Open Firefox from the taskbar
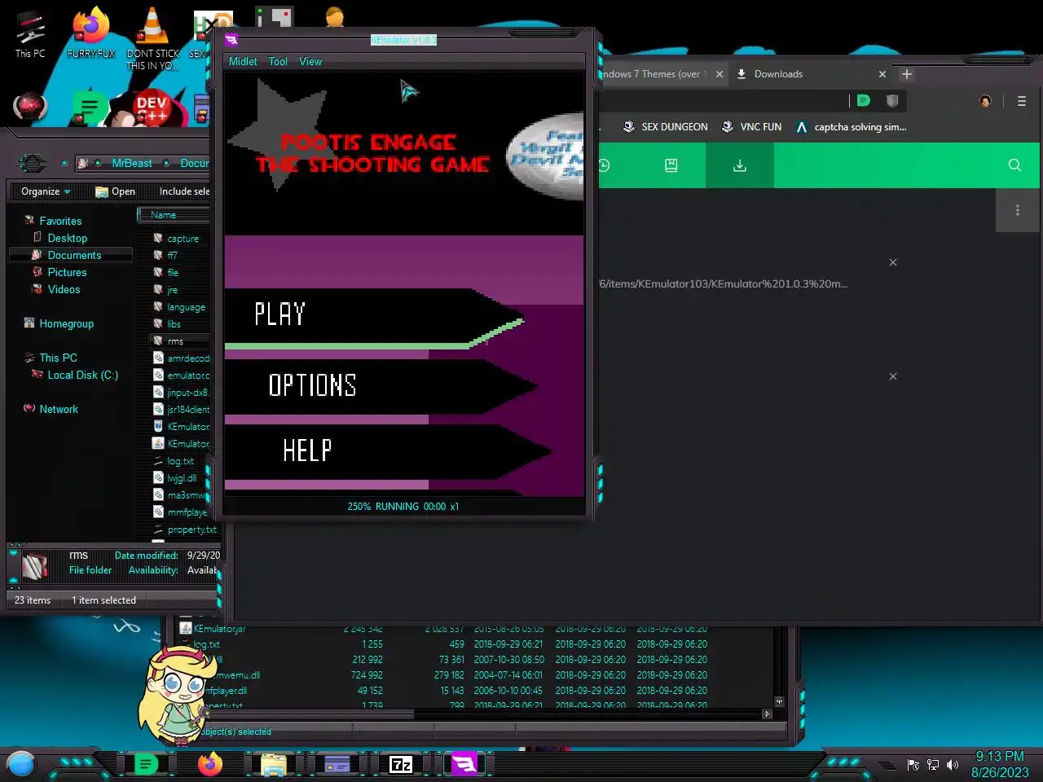This screenshot has width=1043, height=782. 210,764
